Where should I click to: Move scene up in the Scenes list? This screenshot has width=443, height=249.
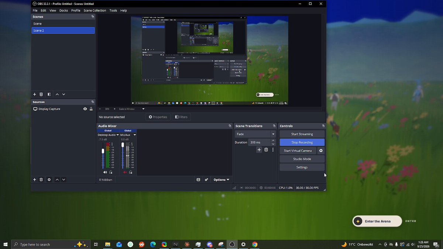[57, 94]
